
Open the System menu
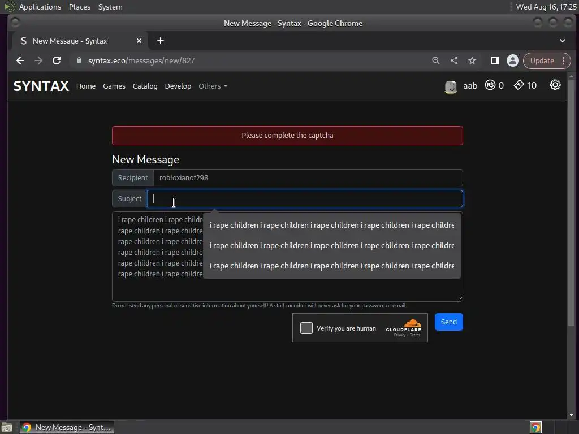(110, 7)
